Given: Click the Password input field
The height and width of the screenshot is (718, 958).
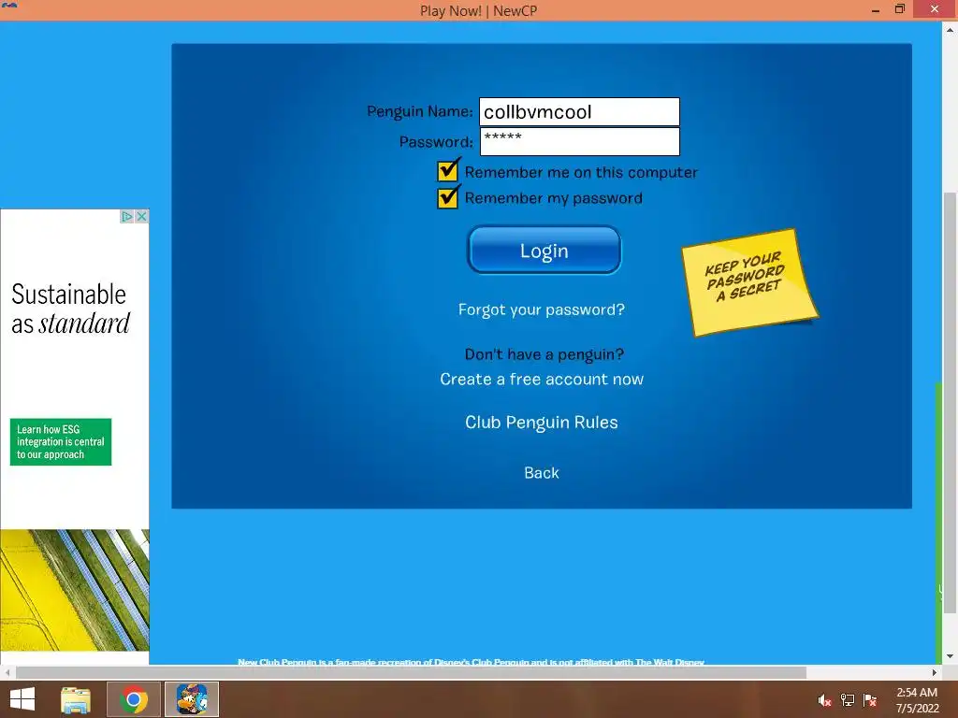Looking at the screenshot, I should coord(579,142).
